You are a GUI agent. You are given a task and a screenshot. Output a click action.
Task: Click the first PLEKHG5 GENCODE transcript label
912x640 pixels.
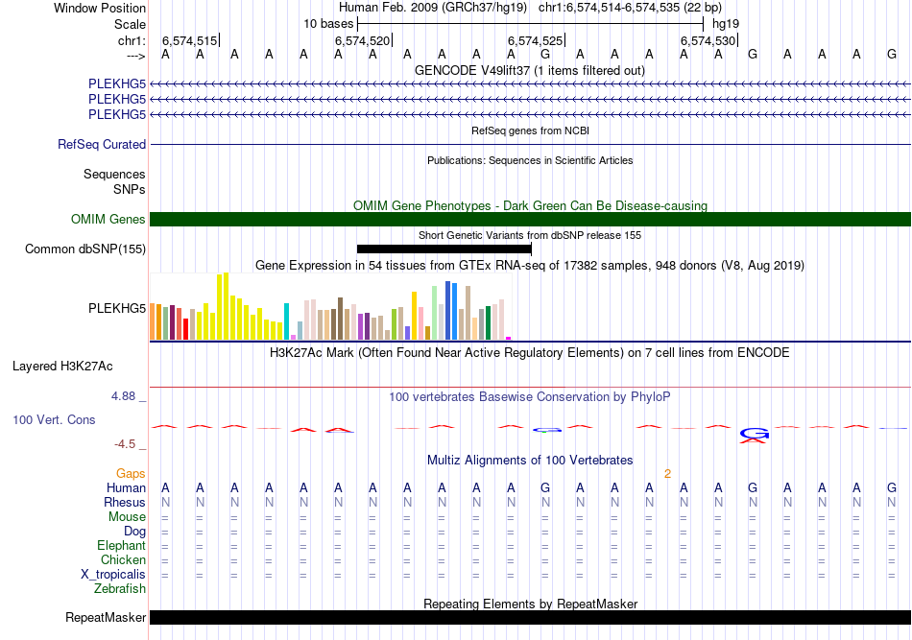(x=117, y=83)
